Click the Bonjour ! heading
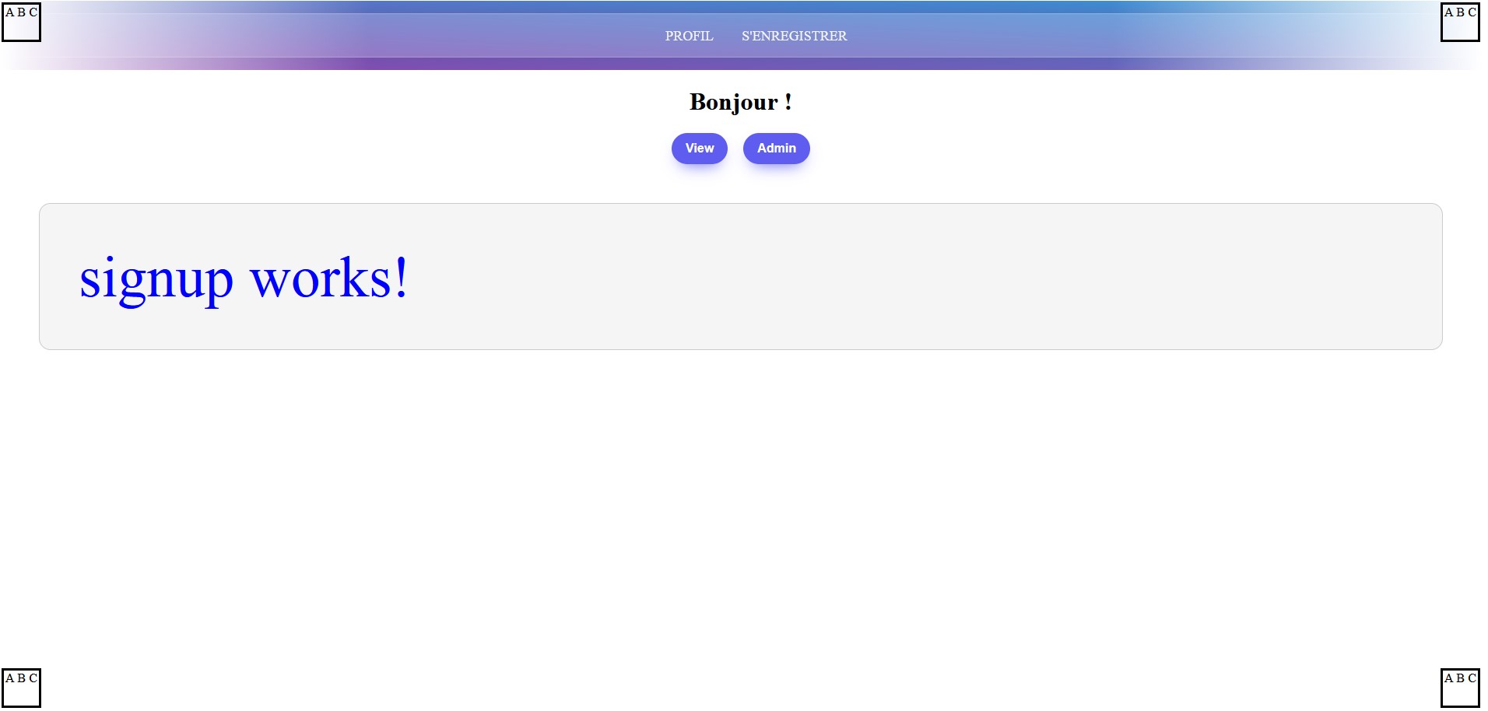 click(x=740, y=102)
